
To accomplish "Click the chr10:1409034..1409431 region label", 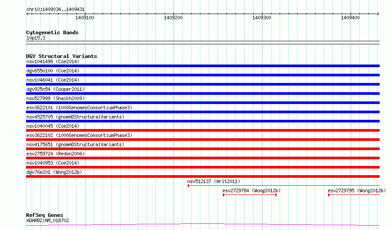I will (x=55, y=10).
